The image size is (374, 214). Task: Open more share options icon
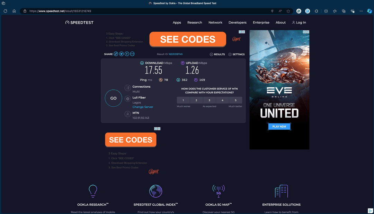coord(132,54)
